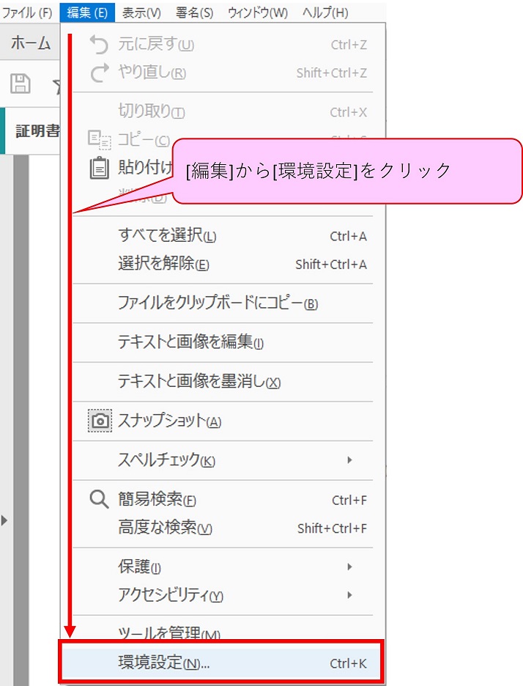Click the save floppy disk icon
Image resolution: width=523 pixels, height=686 pixels.
coord(21,84)
